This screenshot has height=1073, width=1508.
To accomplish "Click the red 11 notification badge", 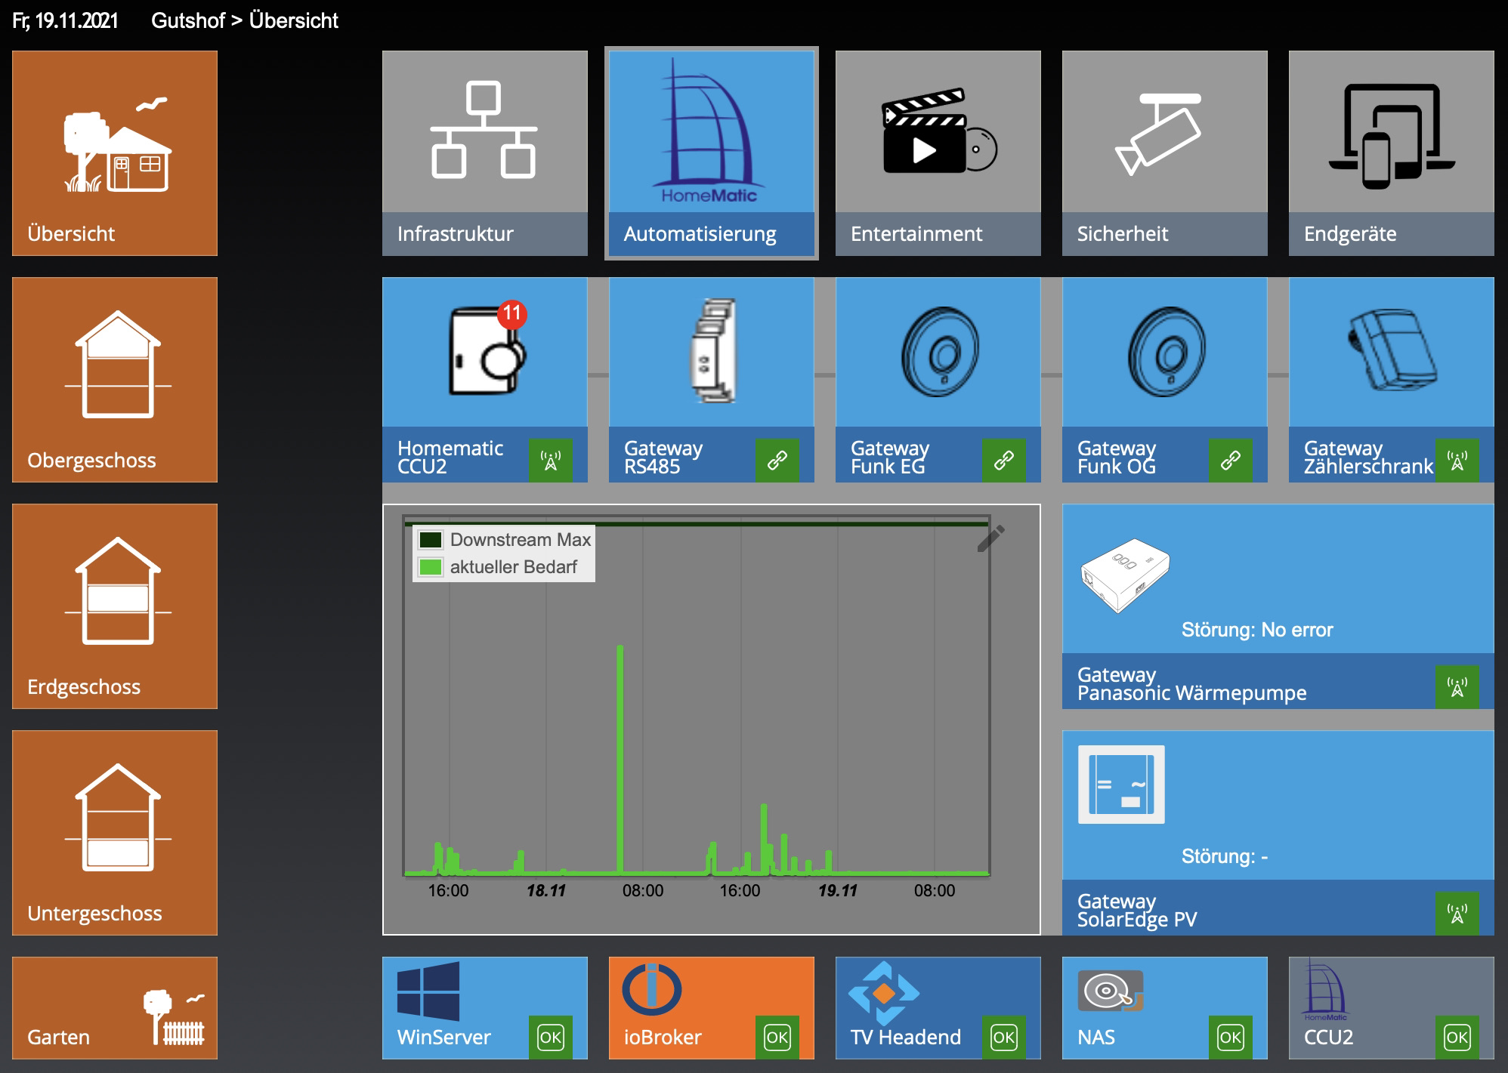I will (512, 313).
